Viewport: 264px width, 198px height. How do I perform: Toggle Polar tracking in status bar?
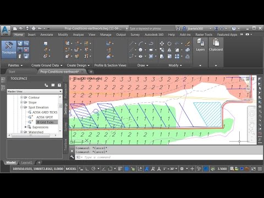tap(94, 169)
